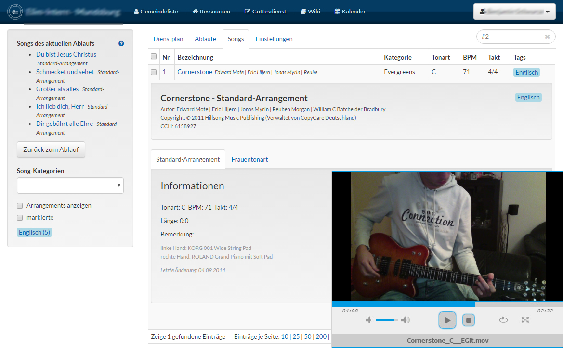Open Gottesdienst in the top navigation
This screenshot has height=348, width=563.
(x=265, y=12)
